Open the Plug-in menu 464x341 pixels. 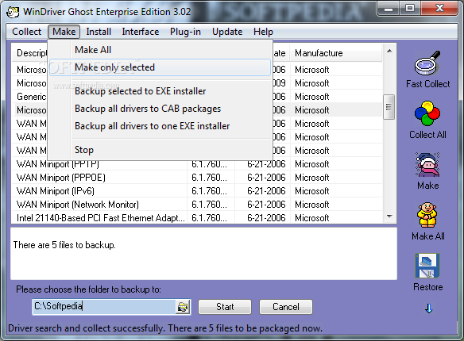185,32
